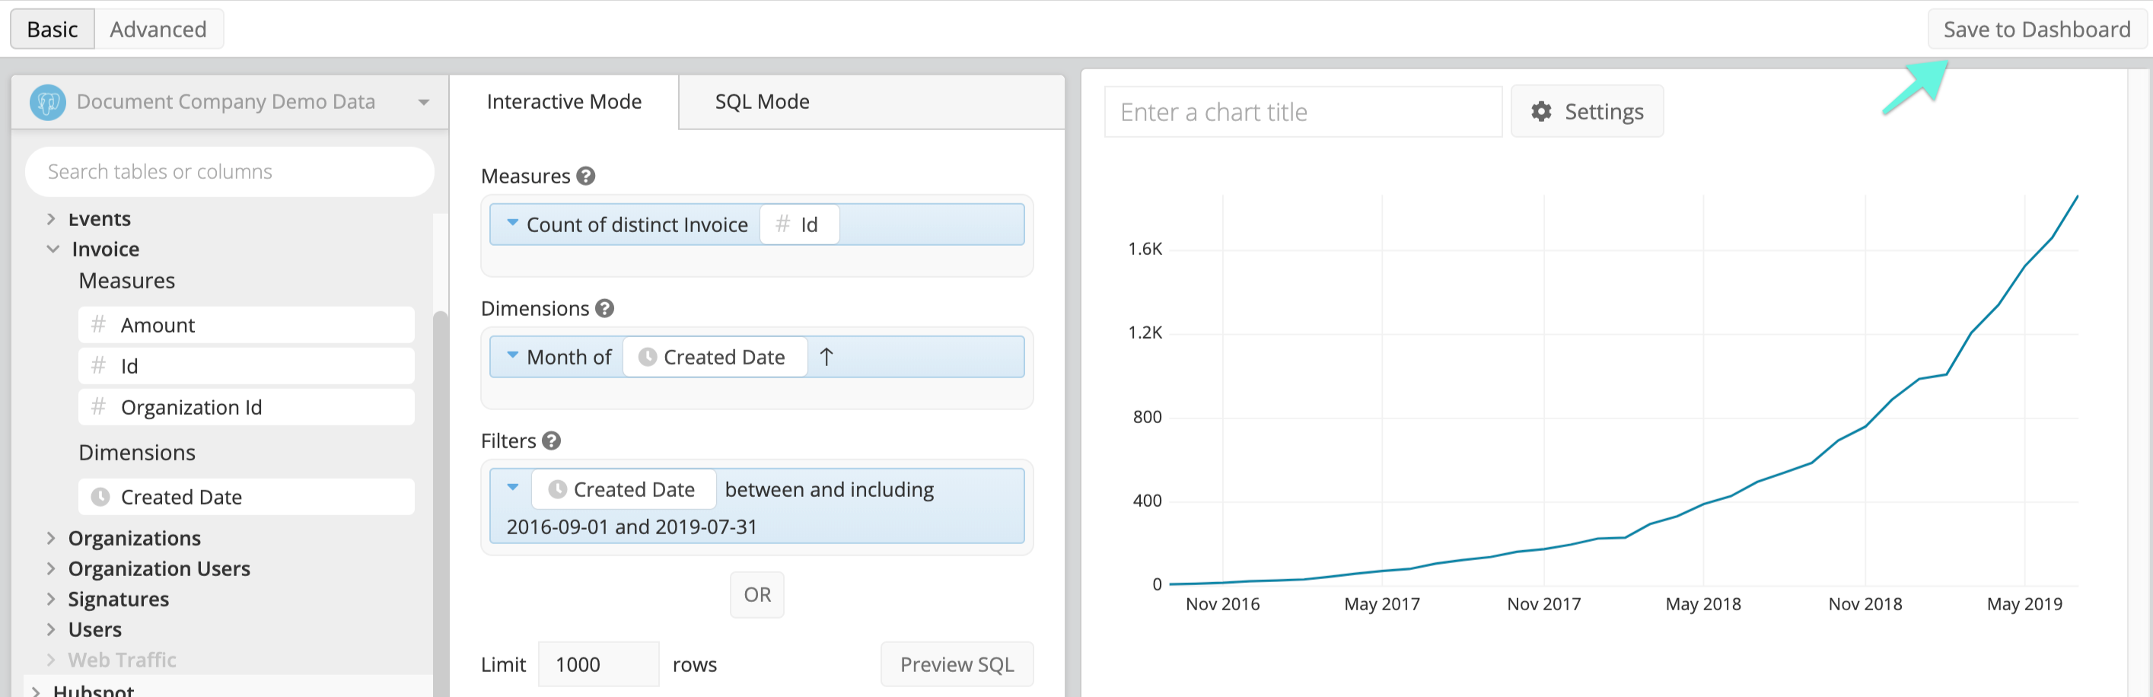Open the Measures help question-mark icon
The height and width of the screenshot is (697, 2153).
click(586, 177)
